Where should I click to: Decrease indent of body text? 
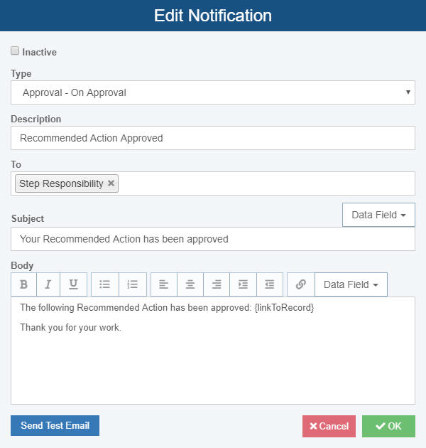[270, 284]
